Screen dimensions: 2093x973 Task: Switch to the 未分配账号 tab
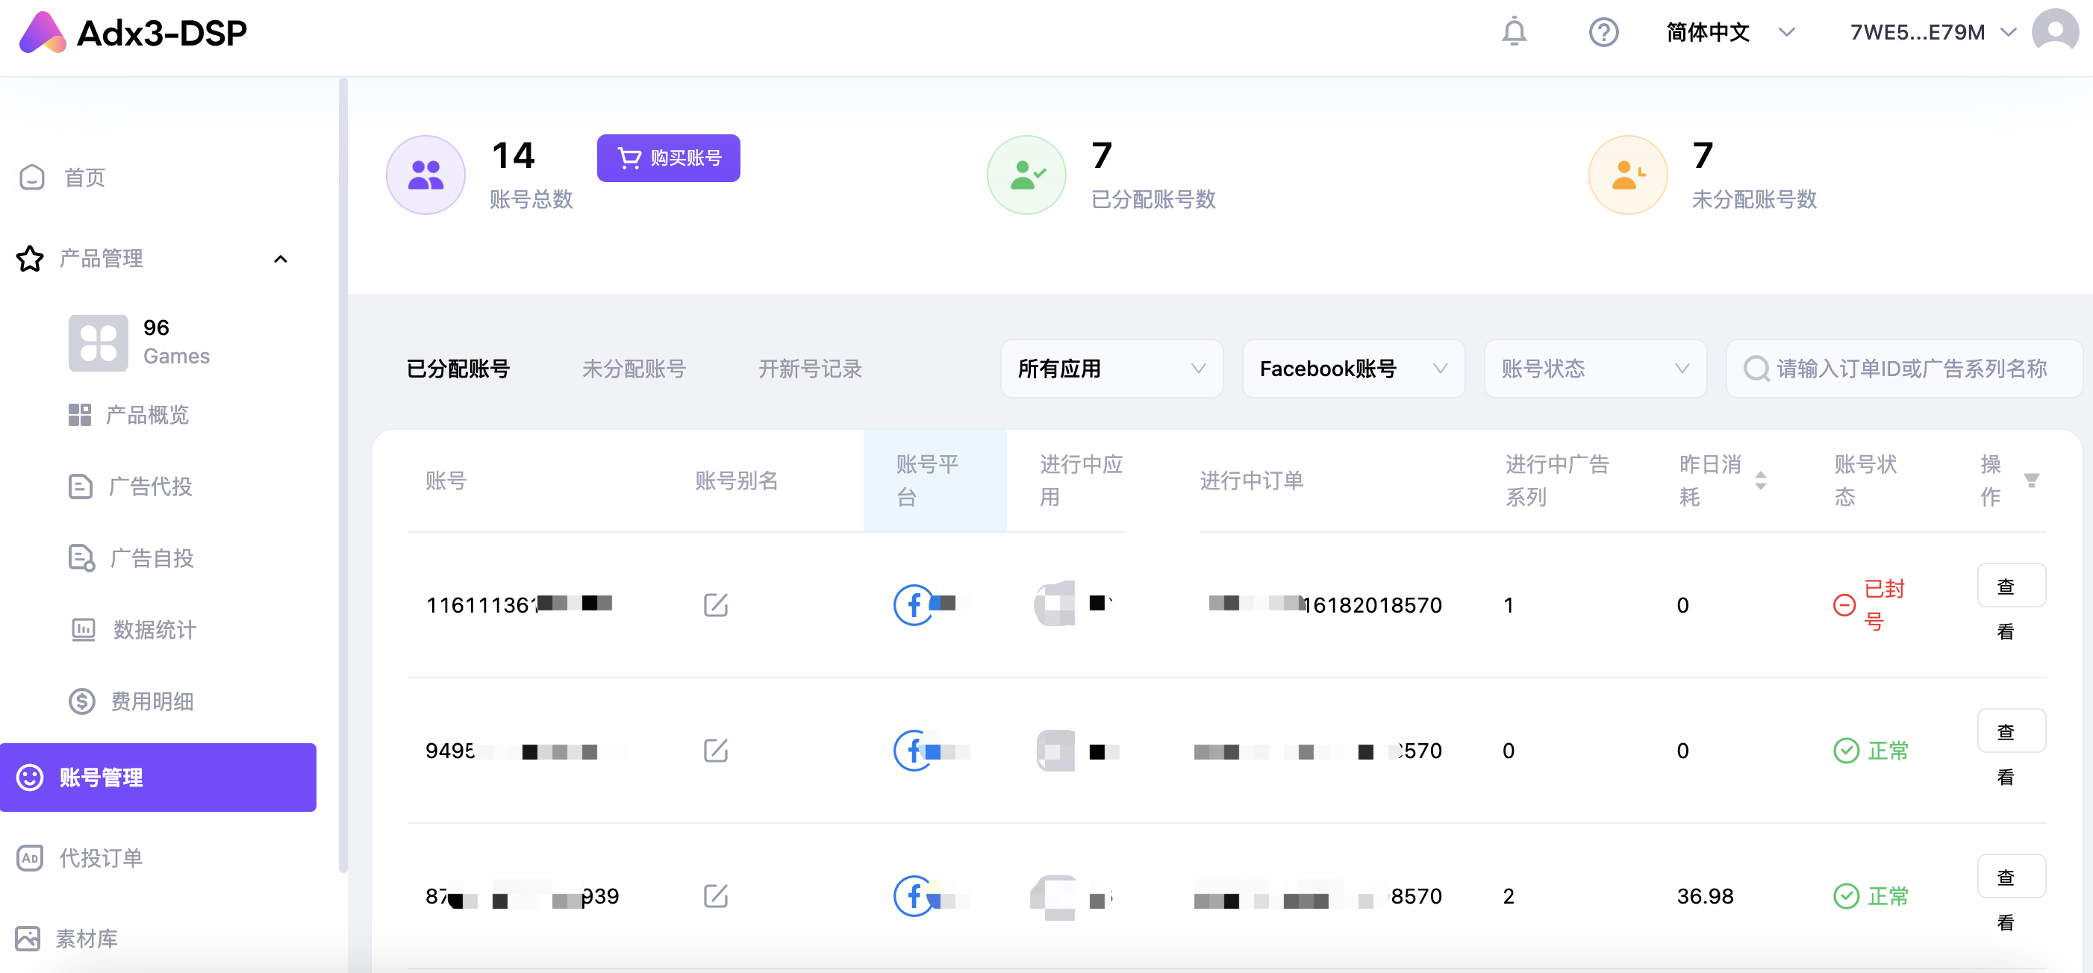click(634, 369)
